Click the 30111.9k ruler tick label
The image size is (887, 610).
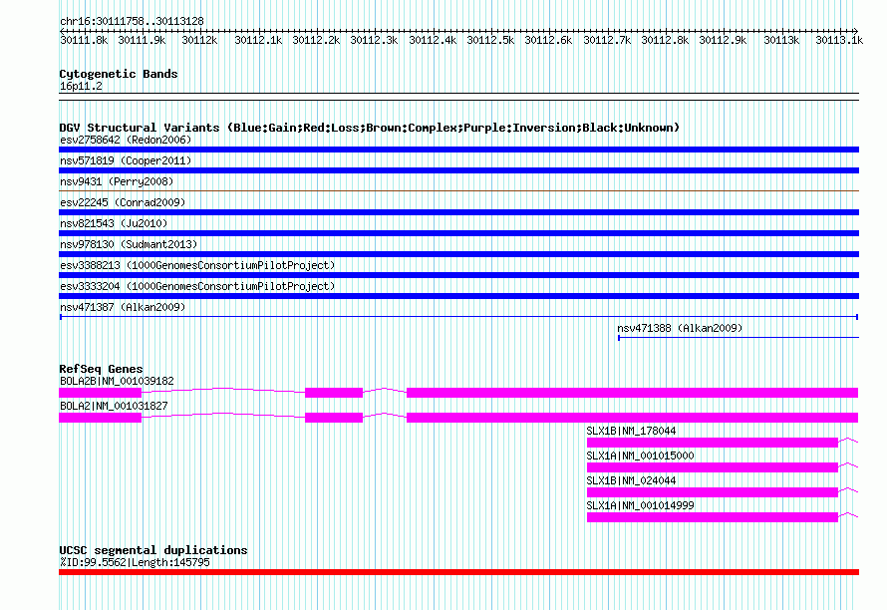(x=142, y=40)
